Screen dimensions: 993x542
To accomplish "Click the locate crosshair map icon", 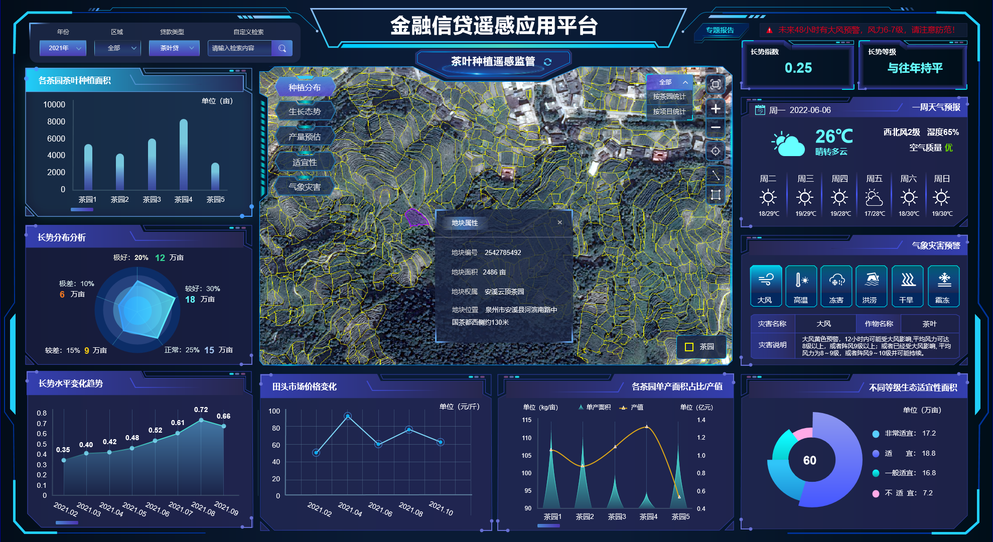I will tap(716, 151).
